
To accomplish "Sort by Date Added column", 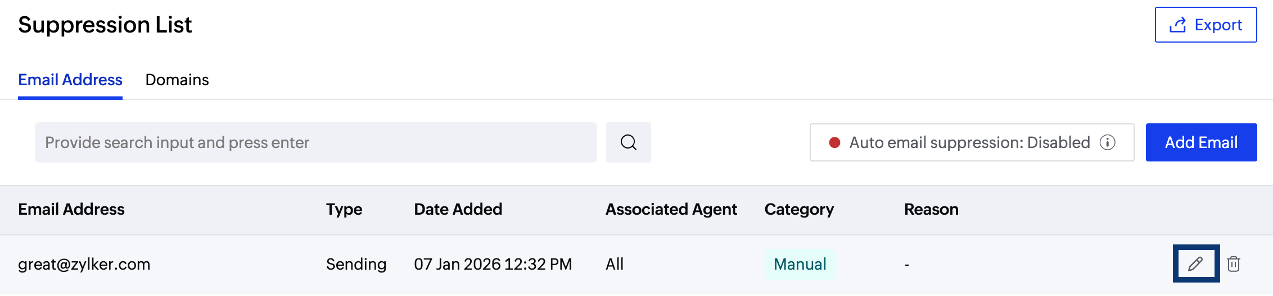I will [x=458, y=209].
